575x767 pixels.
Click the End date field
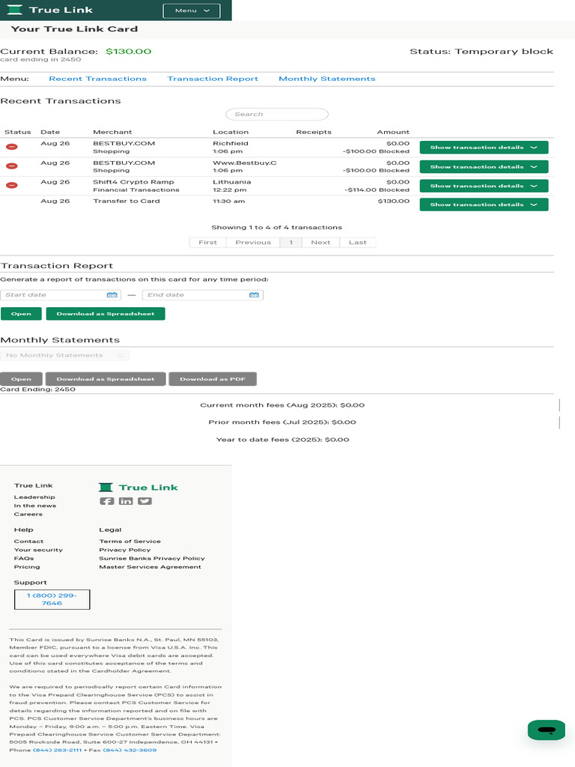tap(202, 295)
